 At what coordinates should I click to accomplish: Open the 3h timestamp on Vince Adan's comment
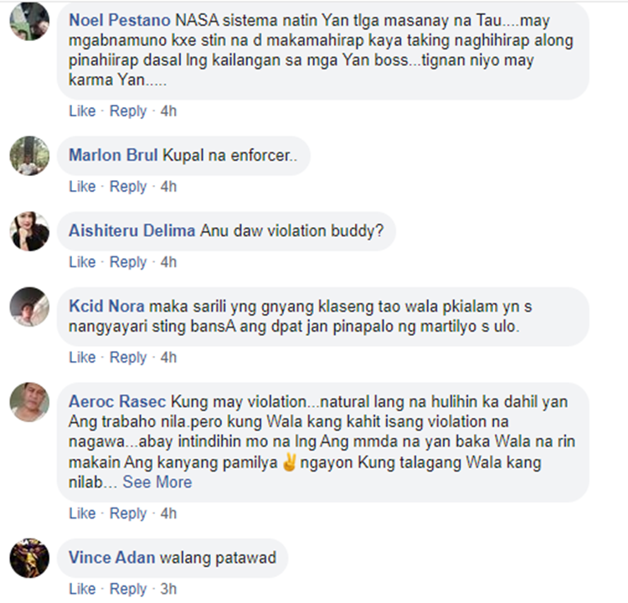(x=168, y=589)
